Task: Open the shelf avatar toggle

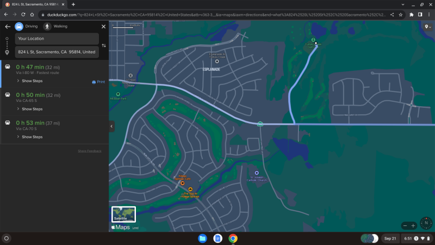Action: 370,238
